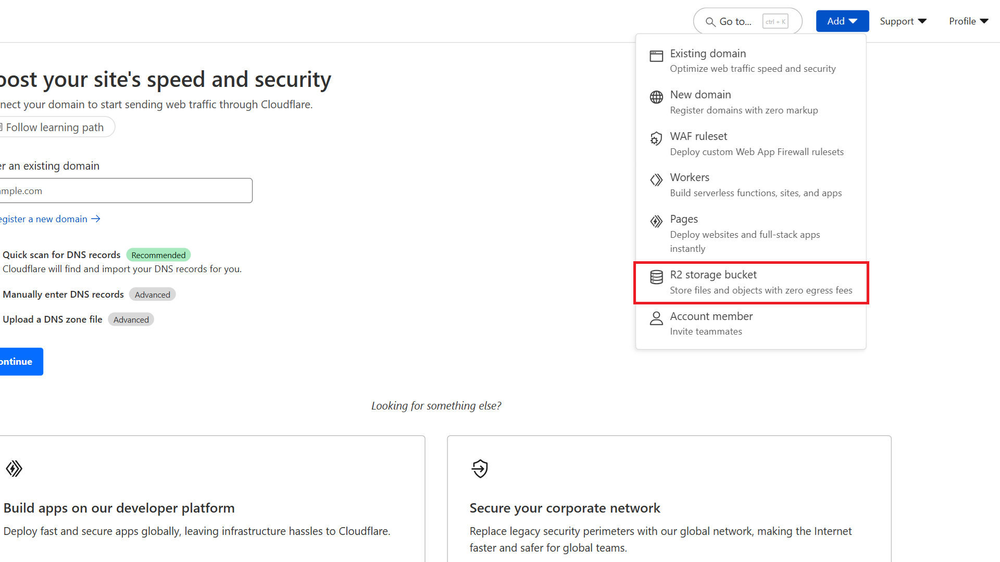
Task: Expand the Support dropdown
Action: click(x=903, y=21)
